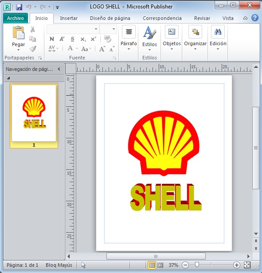The image size is (262, 273).
Task: Open the font name combo box
Action: click(73, 29)
